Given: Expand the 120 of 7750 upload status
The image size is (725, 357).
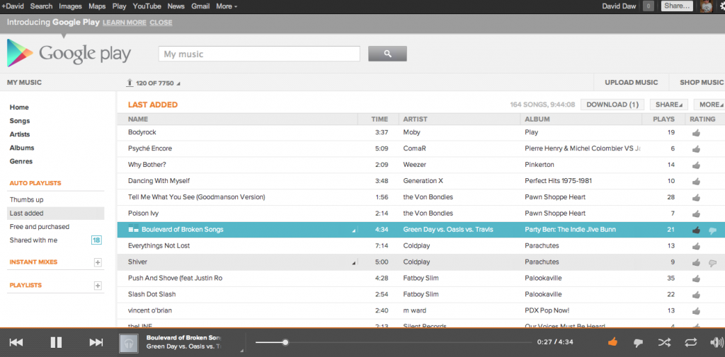Looking at the screenshot, I should point(154,83).
